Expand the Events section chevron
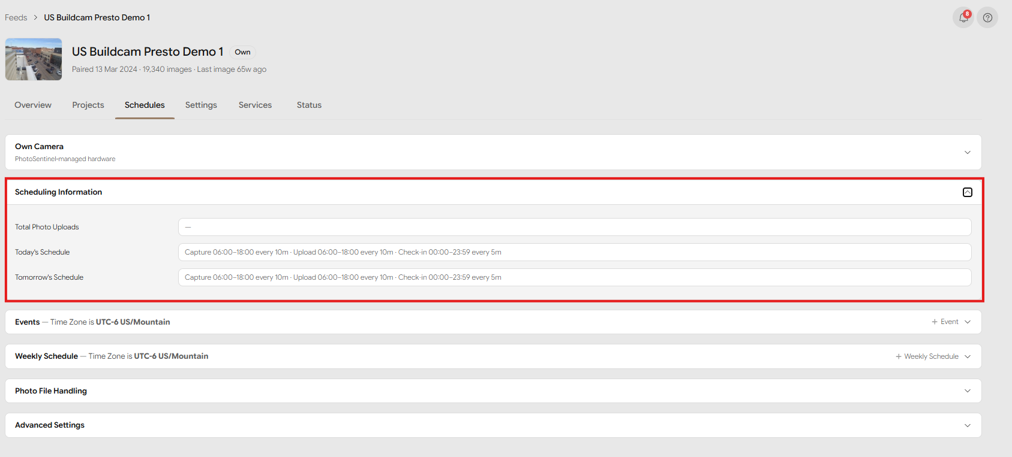1012x457 pixels. pyautogui.click(x=968, y=322)
